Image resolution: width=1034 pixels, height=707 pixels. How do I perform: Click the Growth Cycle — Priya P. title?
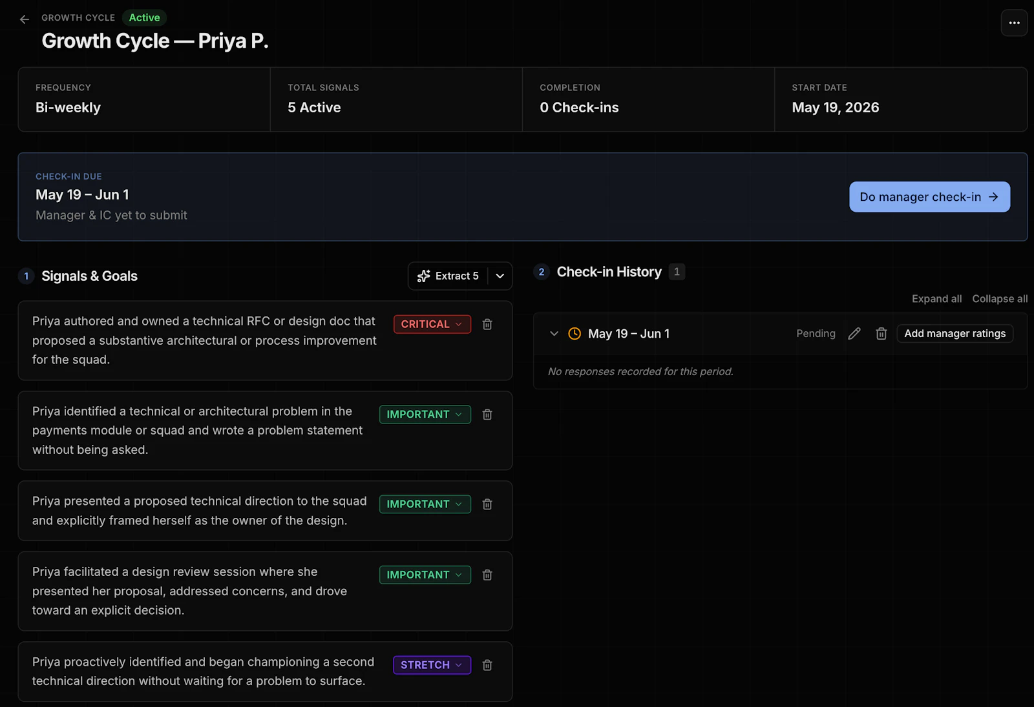[155, 41]
